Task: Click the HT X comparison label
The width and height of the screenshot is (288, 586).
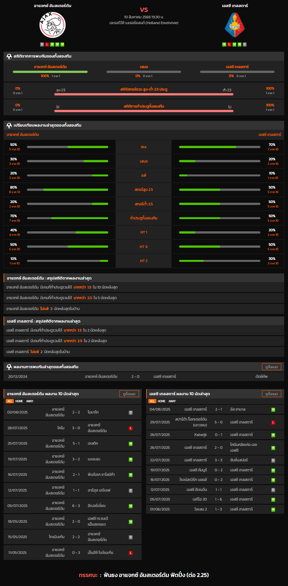Action: coord(144,247)
